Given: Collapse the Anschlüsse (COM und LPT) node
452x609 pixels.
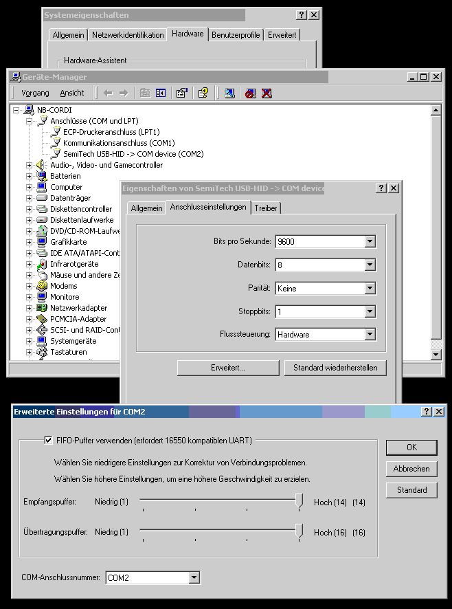Looking at the screenshot, I should (29, 121).
